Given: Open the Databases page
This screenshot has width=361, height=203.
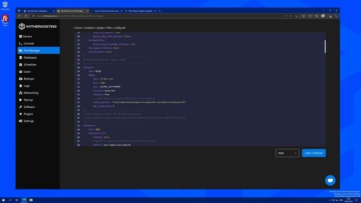Looking at the screenshot, I should [x=38, y=58].
